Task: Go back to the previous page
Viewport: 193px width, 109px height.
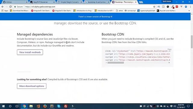Action: pos(3,7)
